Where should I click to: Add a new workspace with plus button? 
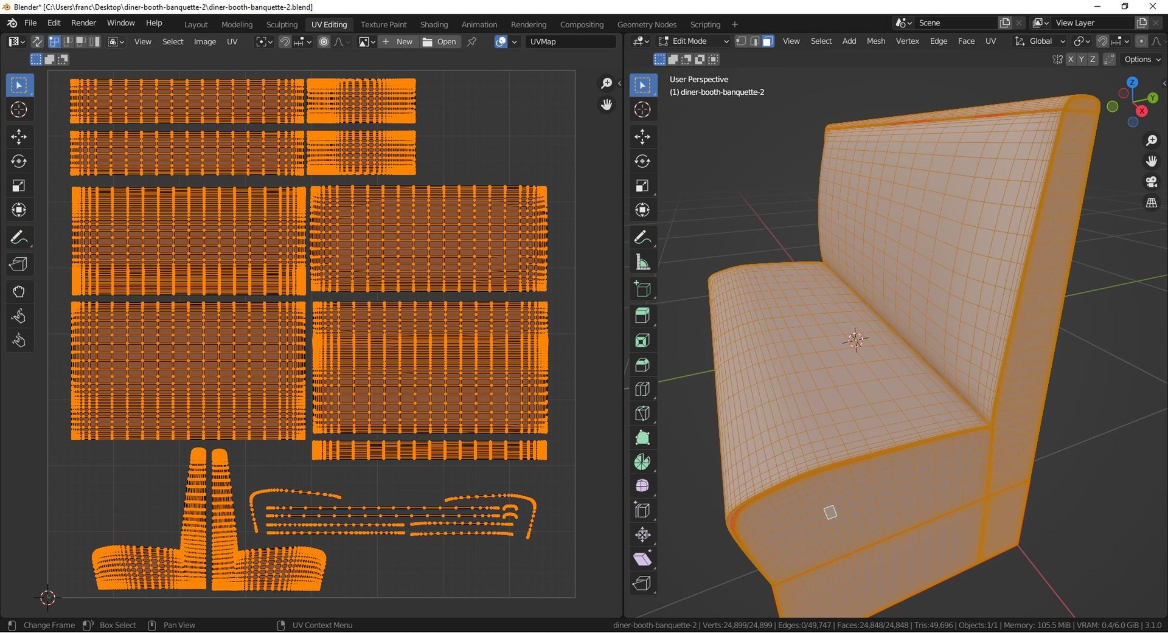735,24
